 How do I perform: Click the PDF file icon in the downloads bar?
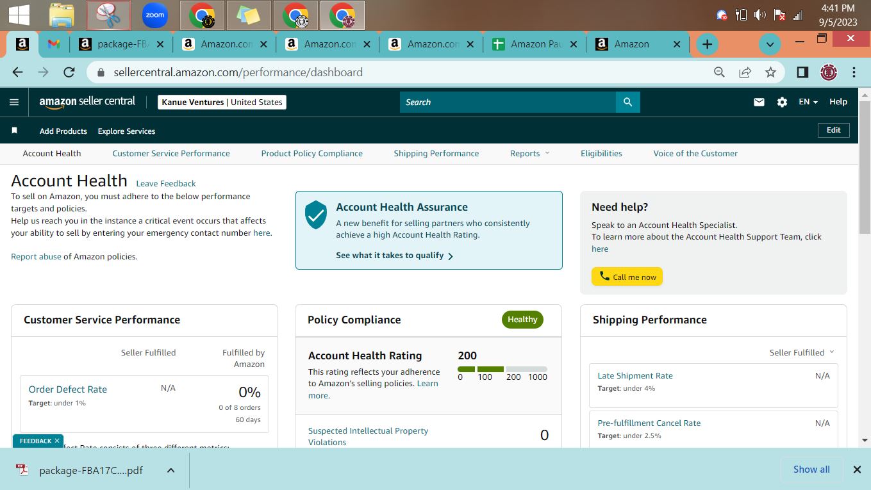[22, 470]
